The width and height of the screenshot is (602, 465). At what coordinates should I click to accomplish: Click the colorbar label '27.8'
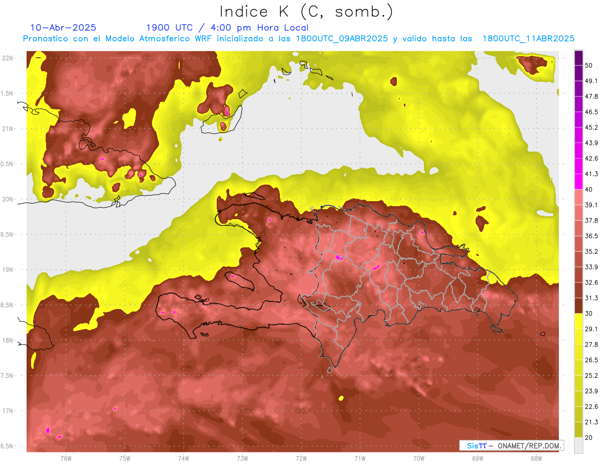pyautogui.click(x=591, y=345)
